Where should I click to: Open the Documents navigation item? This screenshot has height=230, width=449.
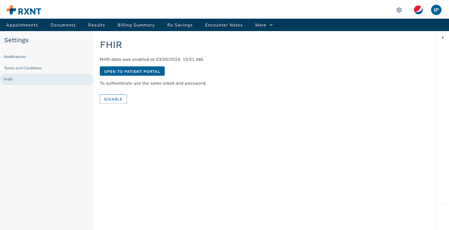63,25
